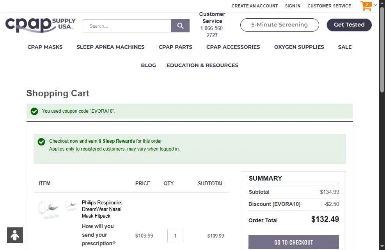
Task: Click the green checkmark beside coupon message
Action: coord(34,111)
